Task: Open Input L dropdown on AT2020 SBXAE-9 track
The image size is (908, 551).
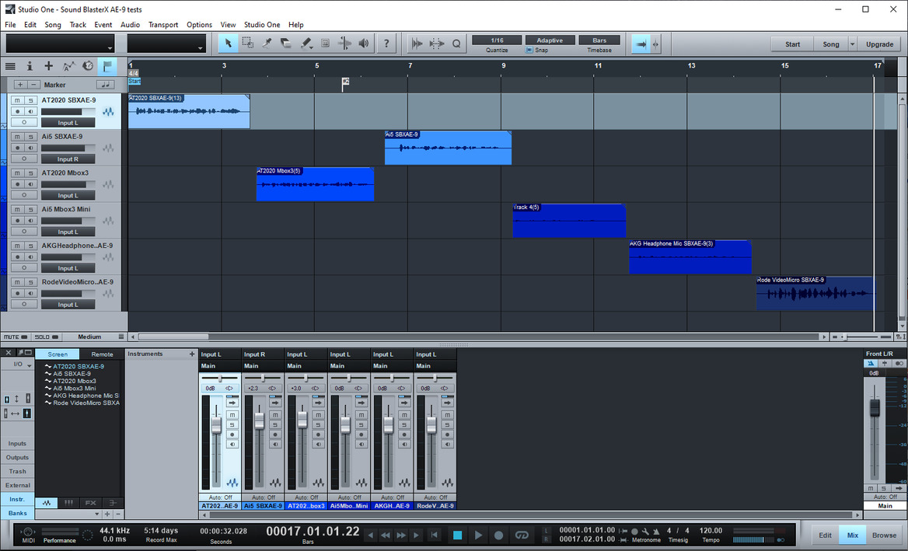Action: pos(68,123)
